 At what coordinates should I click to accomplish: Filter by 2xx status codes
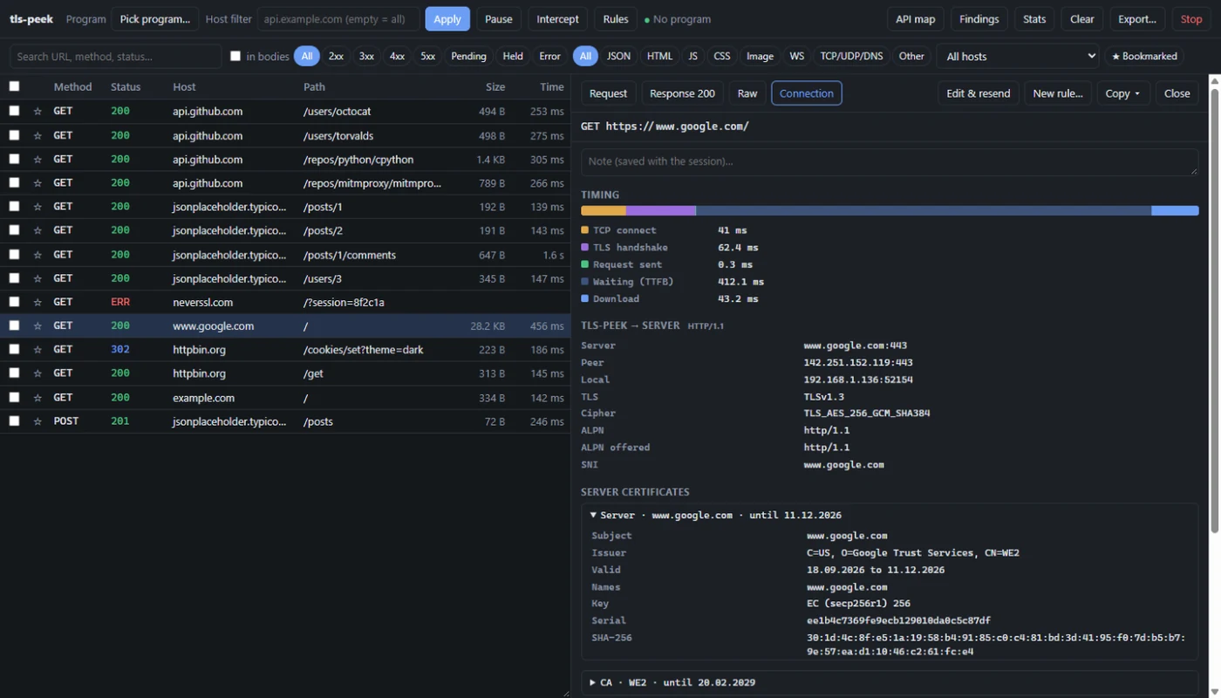[336, 56]
